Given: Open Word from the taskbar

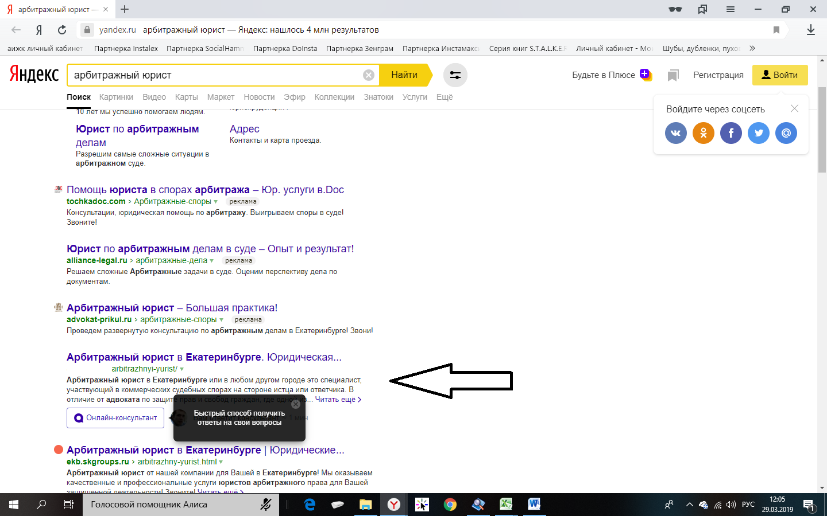Looking at the screenshot, I should 534,505.
